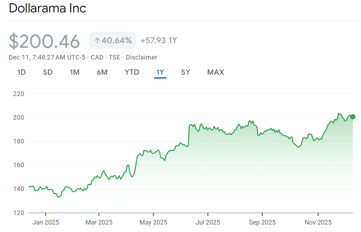Click the up arrow in percentage badge
This screenshot has width=361, height=232.
pos(97,41)
